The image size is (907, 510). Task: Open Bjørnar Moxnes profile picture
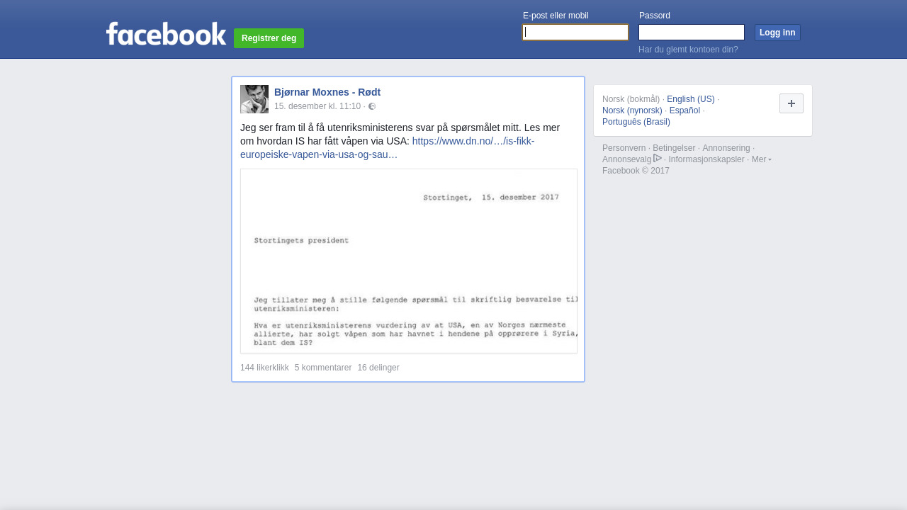(254, 99)
